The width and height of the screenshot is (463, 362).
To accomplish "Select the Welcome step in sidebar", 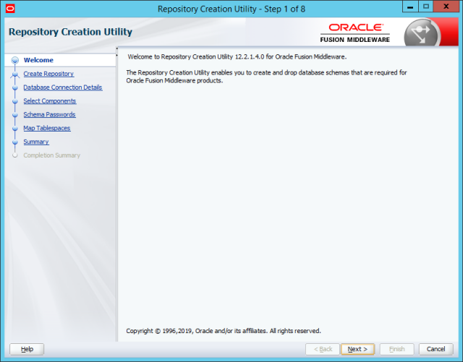I will (x=38, y=60).
